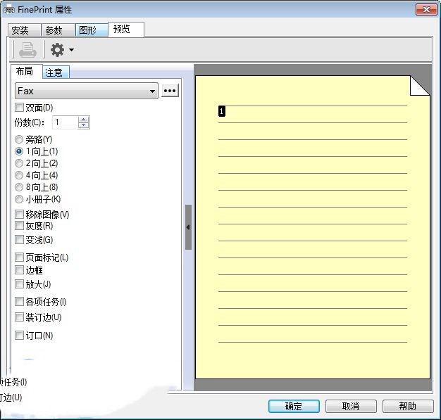Click the FinePrint icon in the title bar

tap(8, 10)
